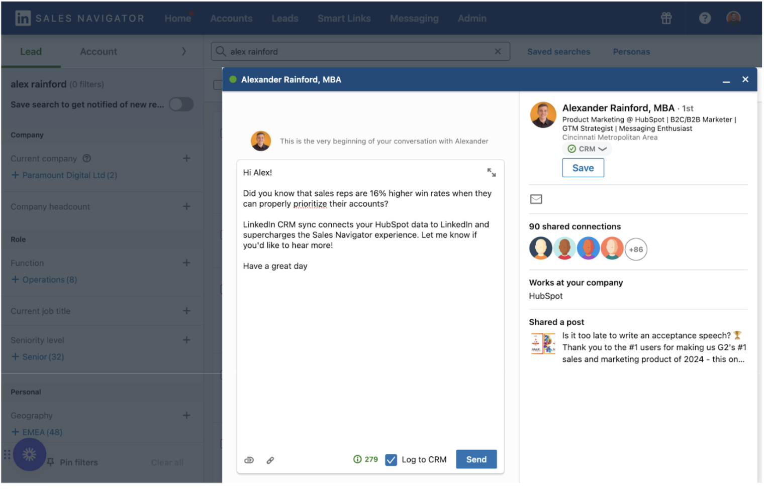Screen dimensions: 764x489
Task: Open Alexander Rainford, MBA profile name link
Action: tap(618, 108)
